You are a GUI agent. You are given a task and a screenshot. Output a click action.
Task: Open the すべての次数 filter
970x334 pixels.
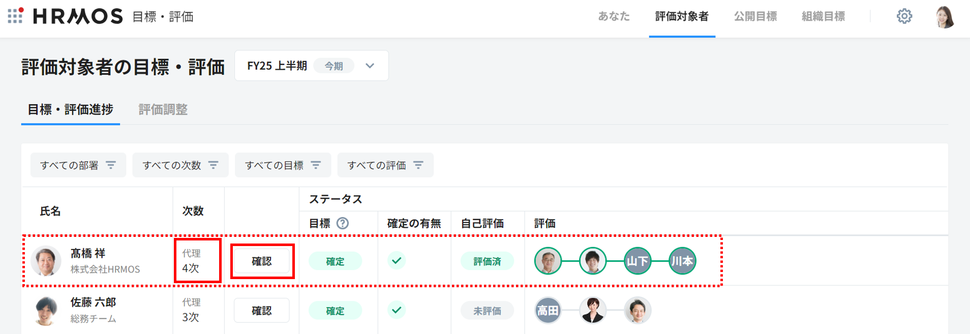(x=180, y=165)
